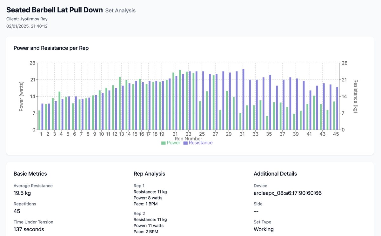381x236 pixels.
Task: Click the '45' repetitions value in Basic Metrics
Action: pos(17,211)
